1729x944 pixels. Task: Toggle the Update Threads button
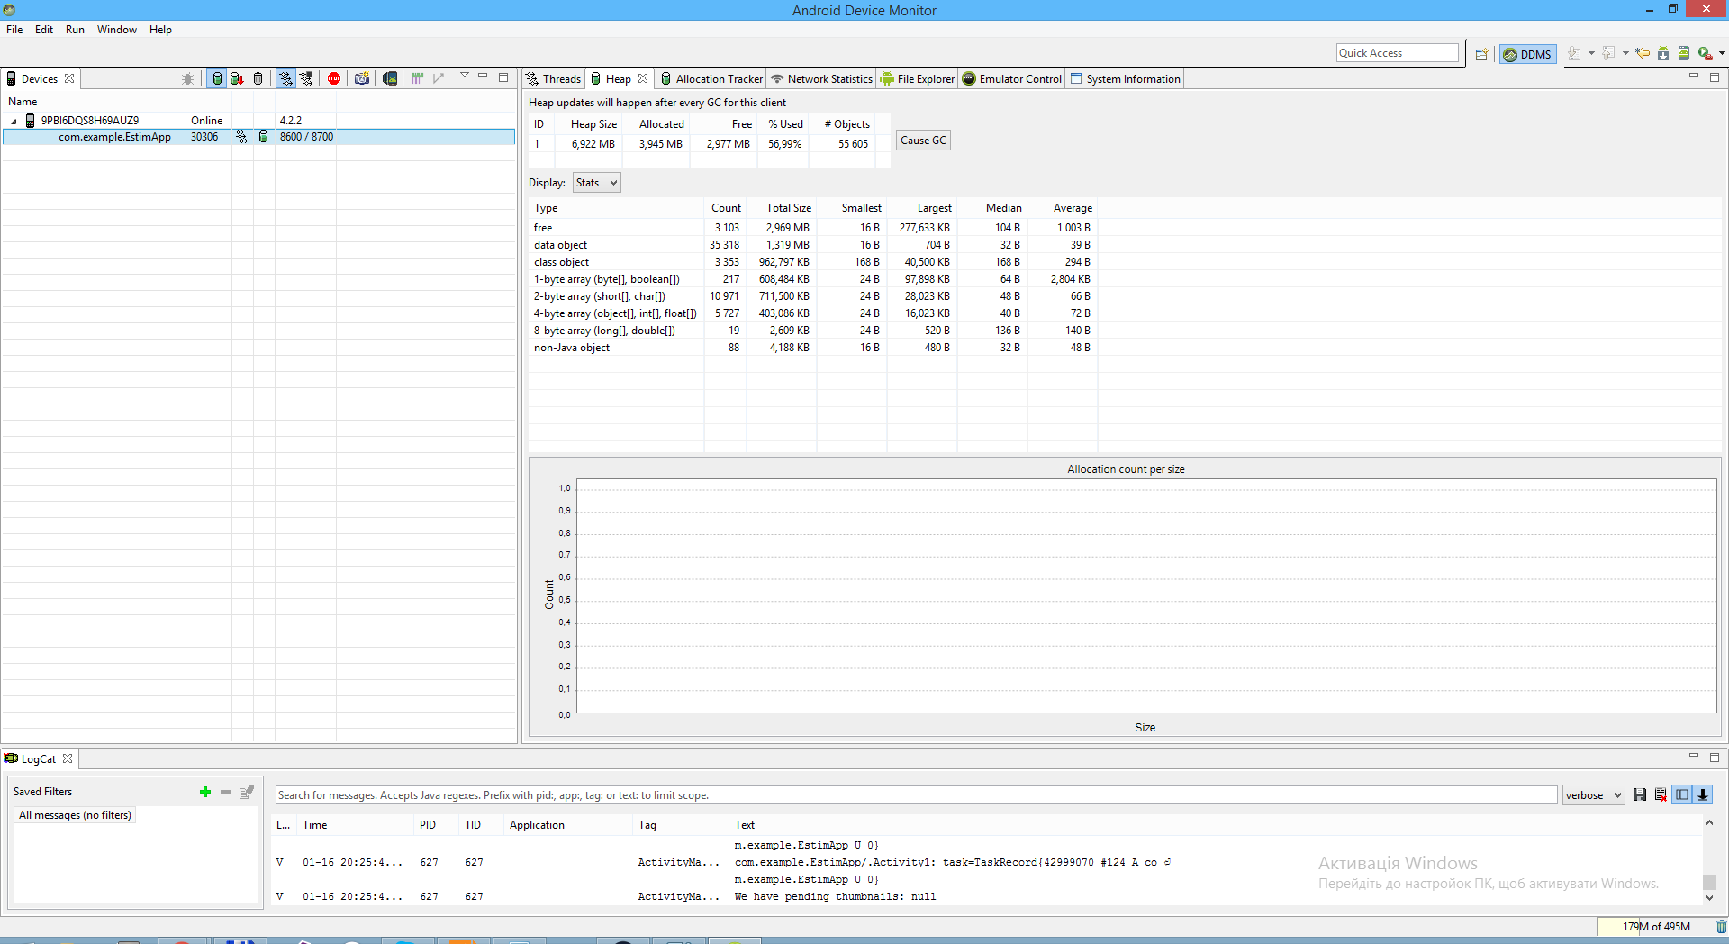pyautogui.click(x=285, y=79)
